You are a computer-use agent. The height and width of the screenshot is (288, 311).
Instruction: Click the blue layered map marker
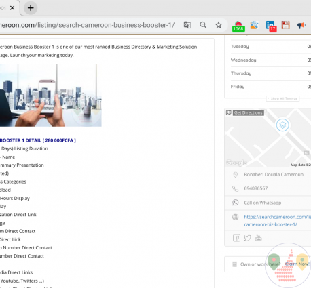282,125
